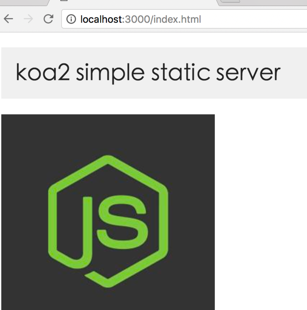Click the greyed-out forward arrow
This screenshot has height=310, width=307.
click(28, 19)
